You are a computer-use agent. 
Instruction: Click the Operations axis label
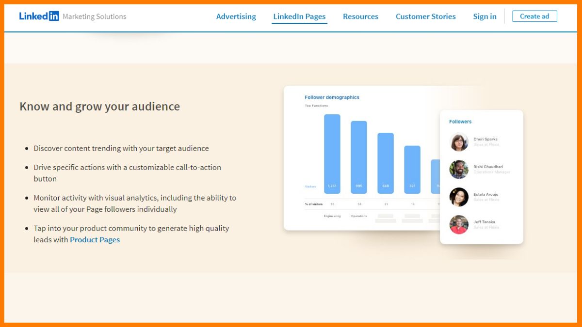[x=359, y=216]
